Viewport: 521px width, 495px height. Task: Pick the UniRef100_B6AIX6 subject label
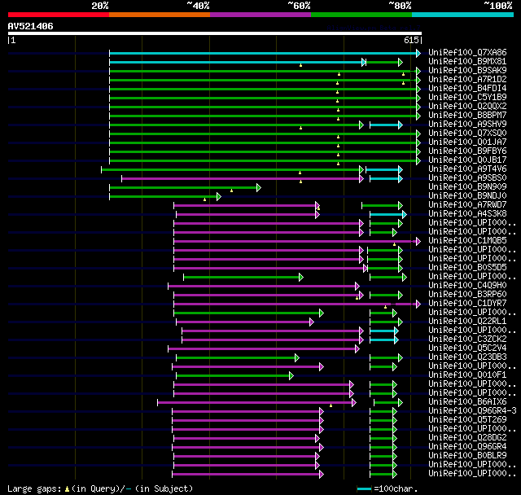(467, 402)
